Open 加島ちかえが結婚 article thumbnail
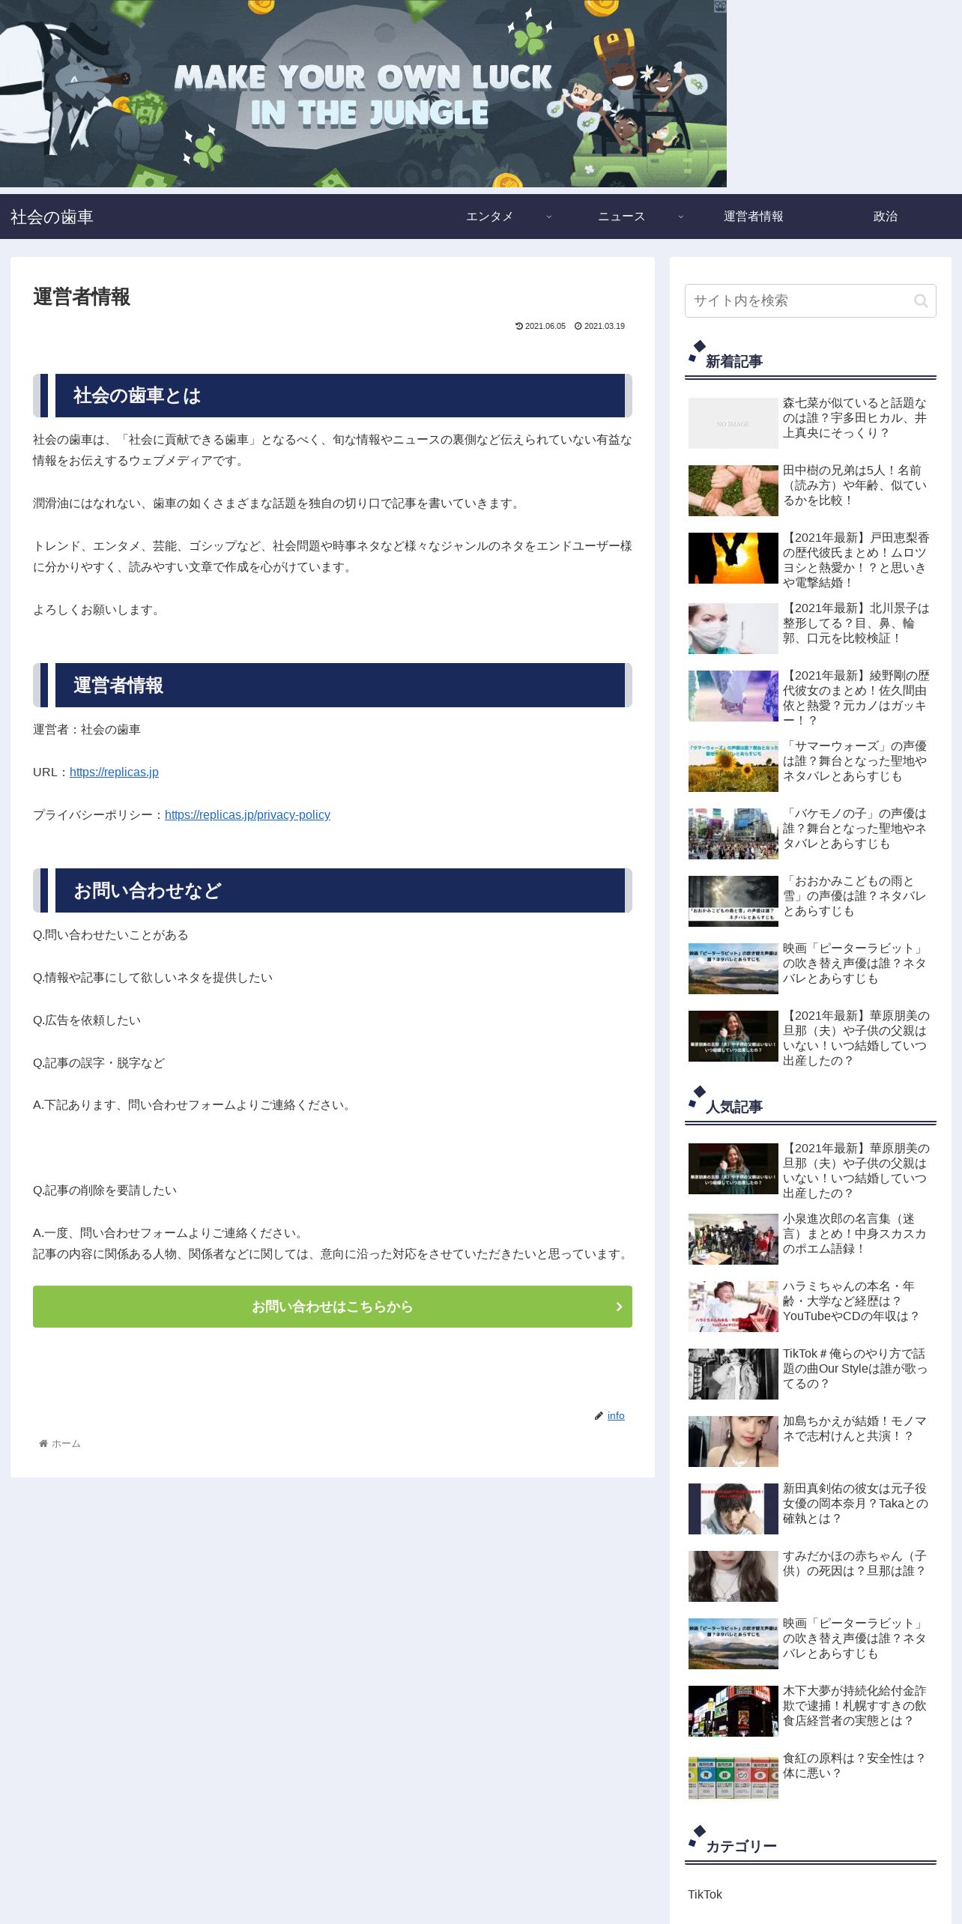Viewport: 962px width, 1924px height. [733, 1442]
